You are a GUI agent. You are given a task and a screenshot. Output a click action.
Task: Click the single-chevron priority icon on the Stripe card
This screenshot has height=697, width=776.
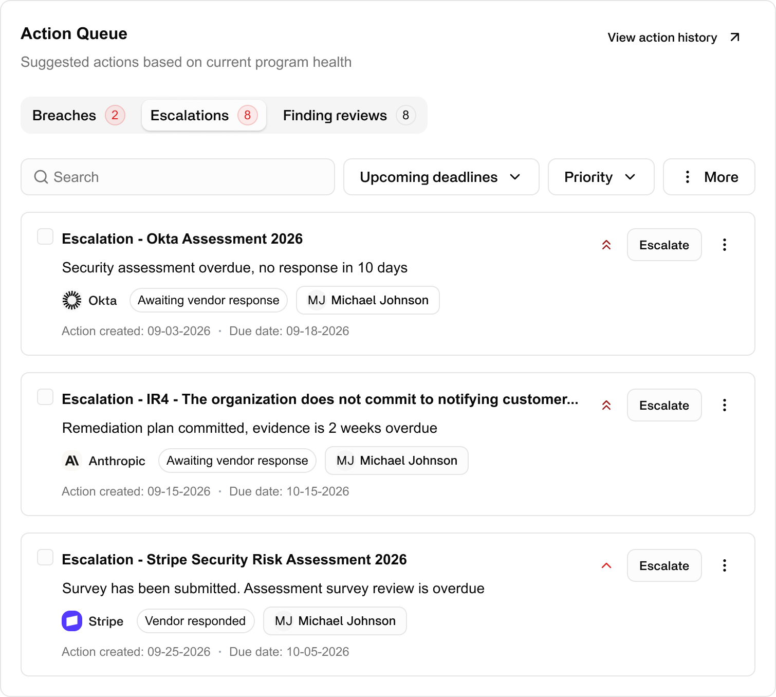pos(606,565)
